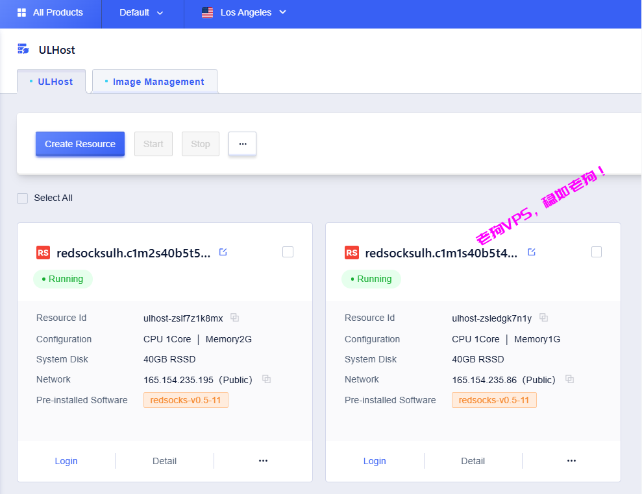Open edit icon beside redsocksulh.c1m2s40b5t5 name
This screenshot has width=642, height=494.
pyautogui.click(x=223, y=252)
